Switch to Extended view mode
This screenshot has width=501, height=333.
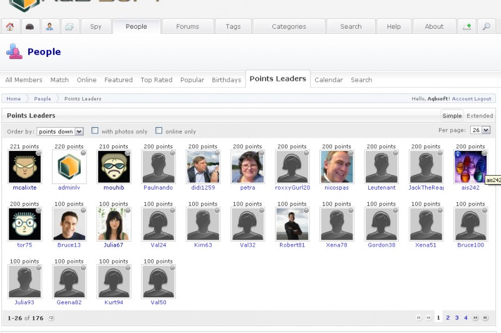point(480,116)
